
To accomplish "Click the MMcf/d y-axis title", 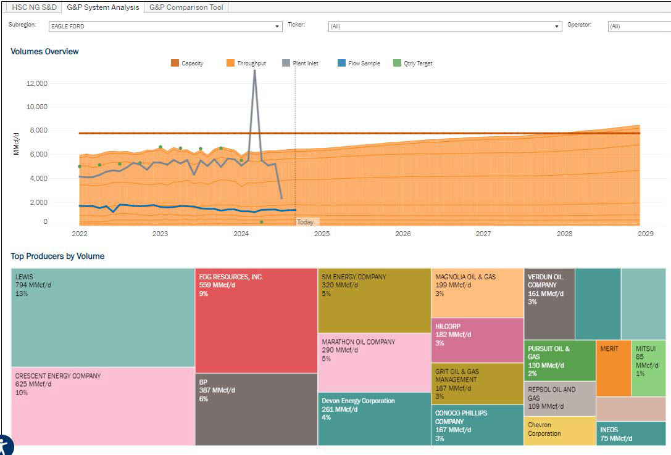I will pyautogui.click(x=16, y=144).
